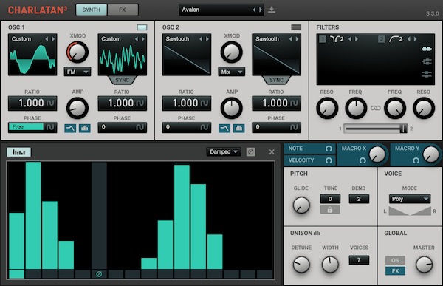
Task: Click the save preset download icon
Action: (x=272, y=10)
